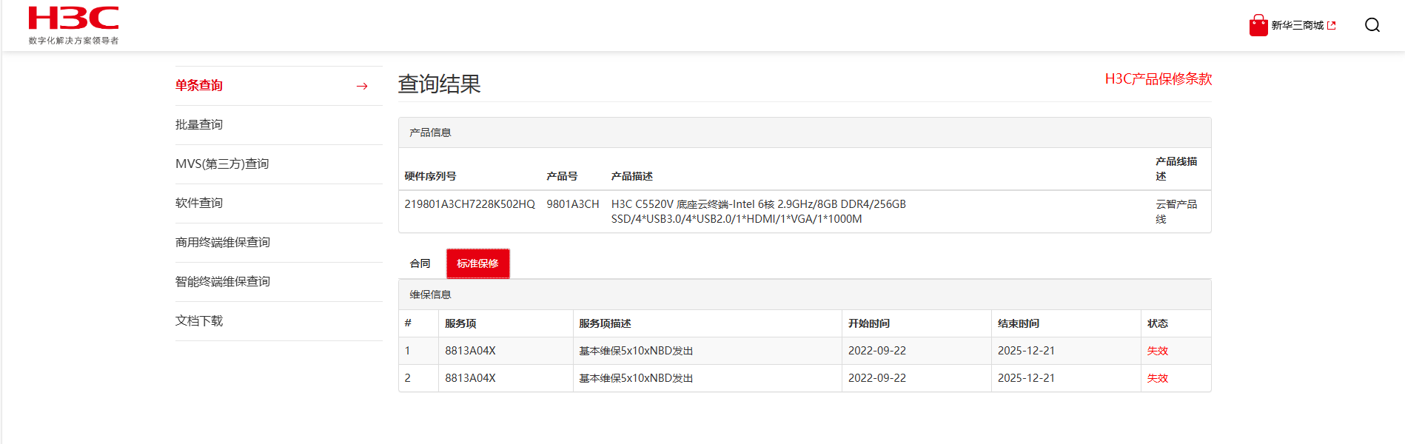This screenshot has height=444, width=1405.
Task: Select the 标准保修 tab
Action: point(477,263)
